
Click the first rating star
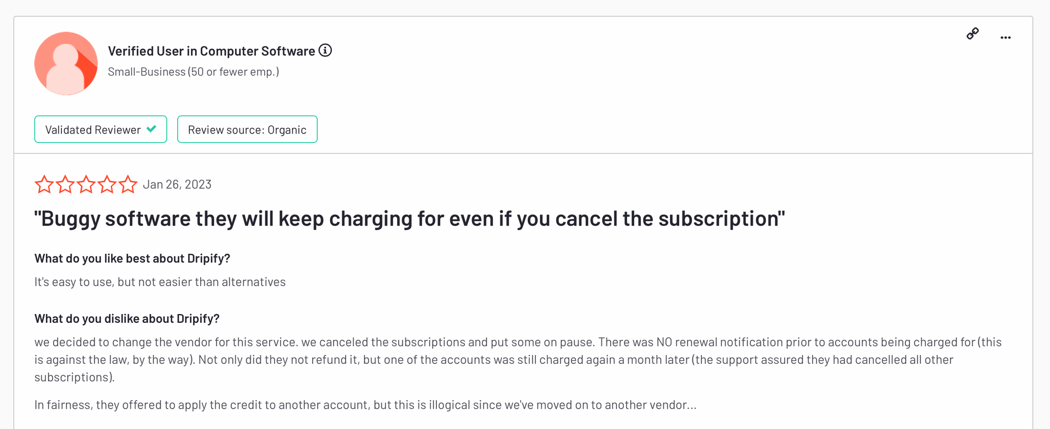coord(44,184)
